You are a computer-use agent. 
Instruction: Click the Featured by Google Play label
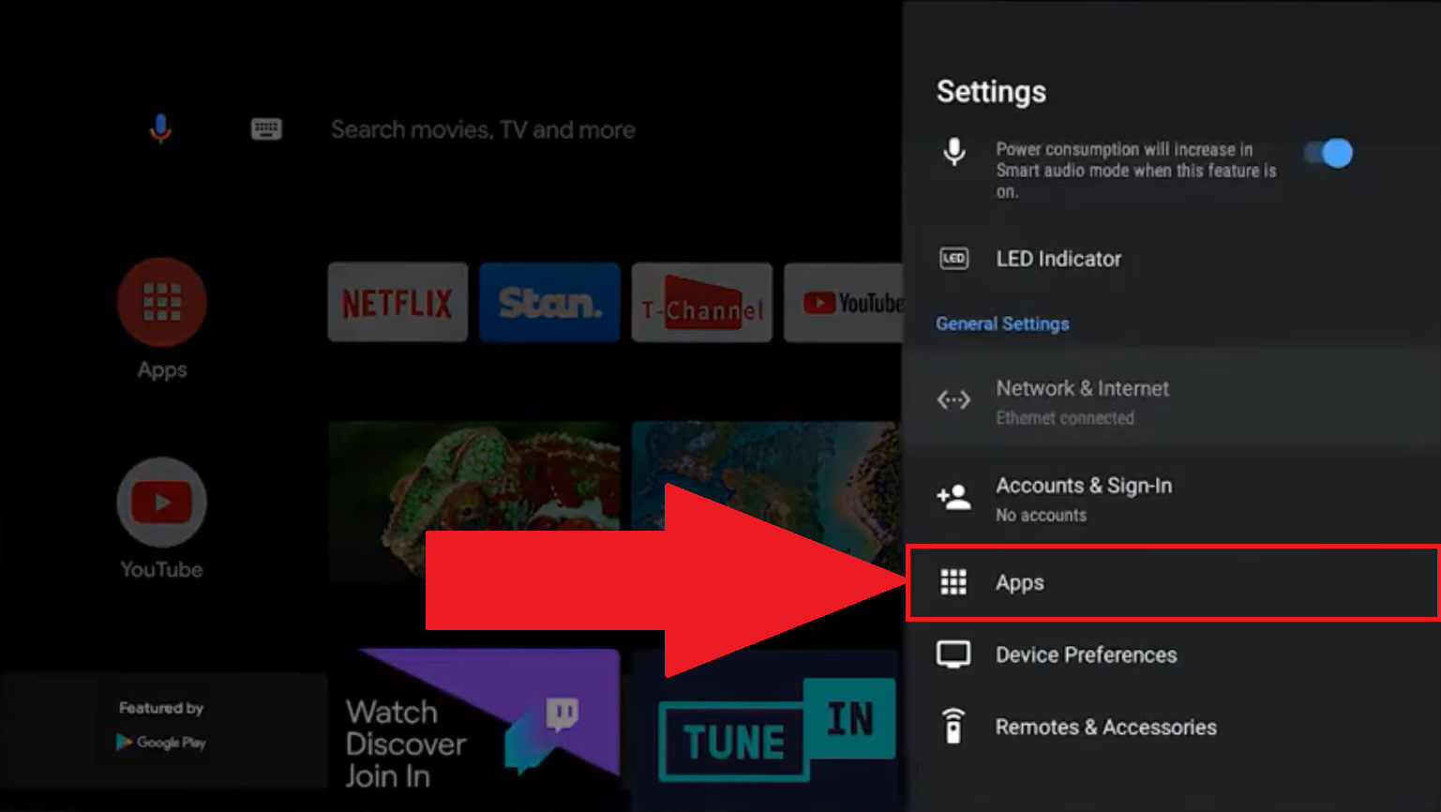(161, 725)
